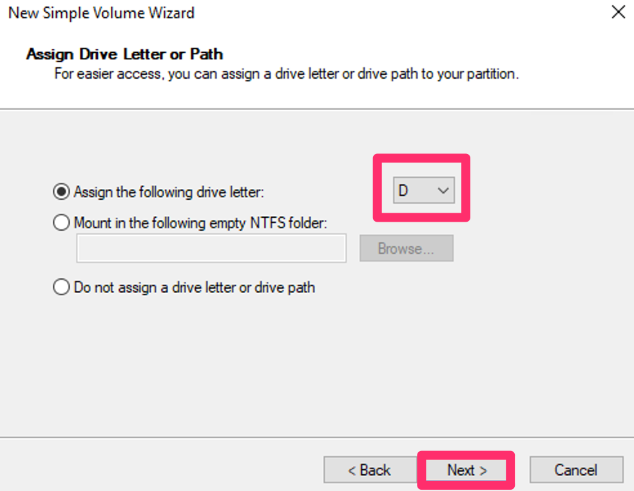Click the 'Assign the following drive letter:' label text

pyautogui.click(x=169, y=191)
